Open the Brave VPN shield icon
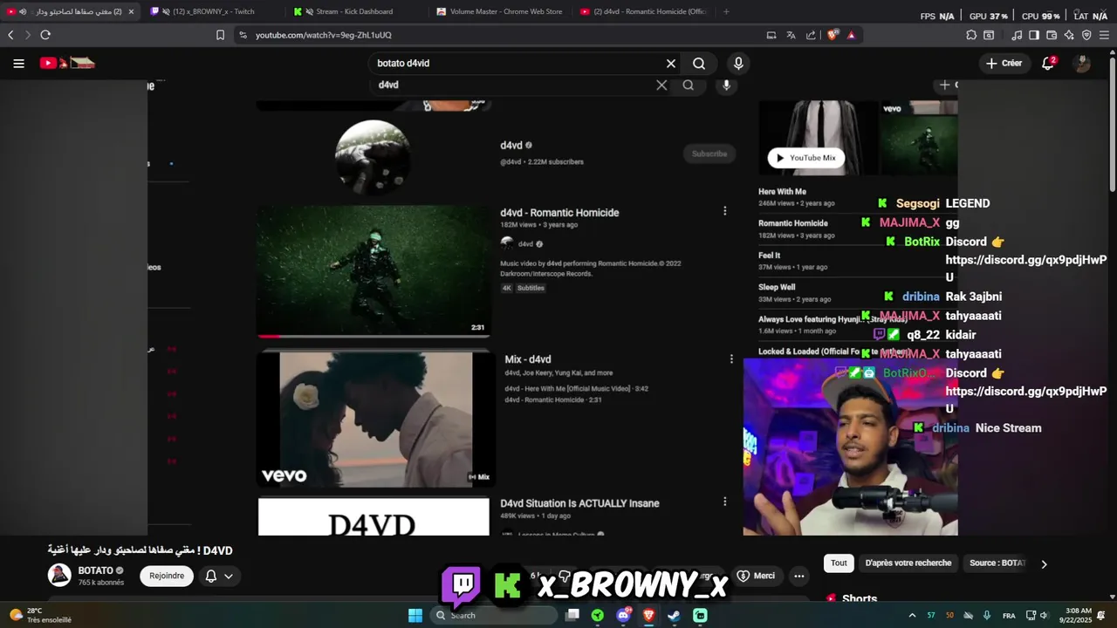The width and height of the screenshot is (1117, 628). click(x=1086, y=35)
